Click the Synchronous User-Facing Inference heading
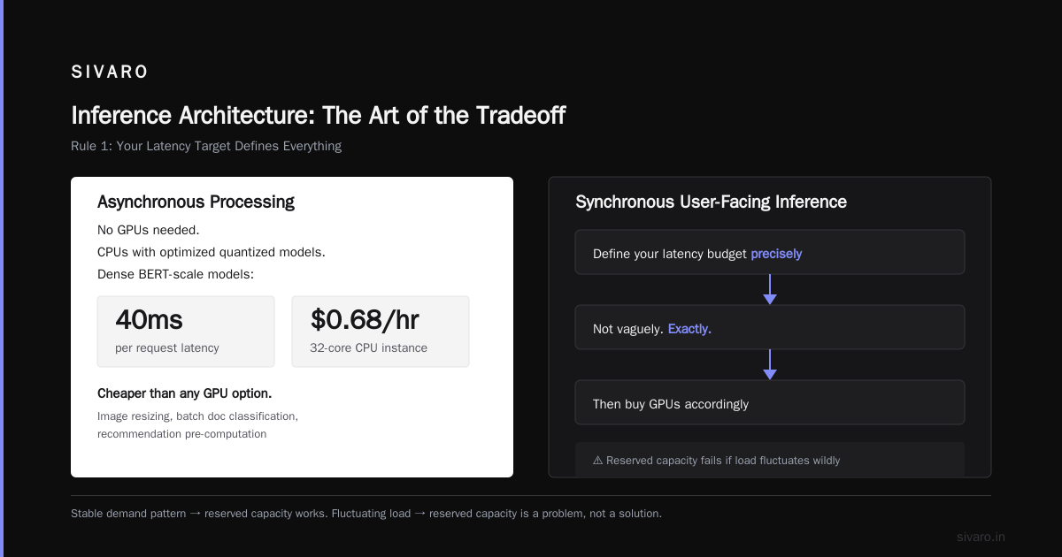Viewport: 1062px width, 557px height. point(711,202)
